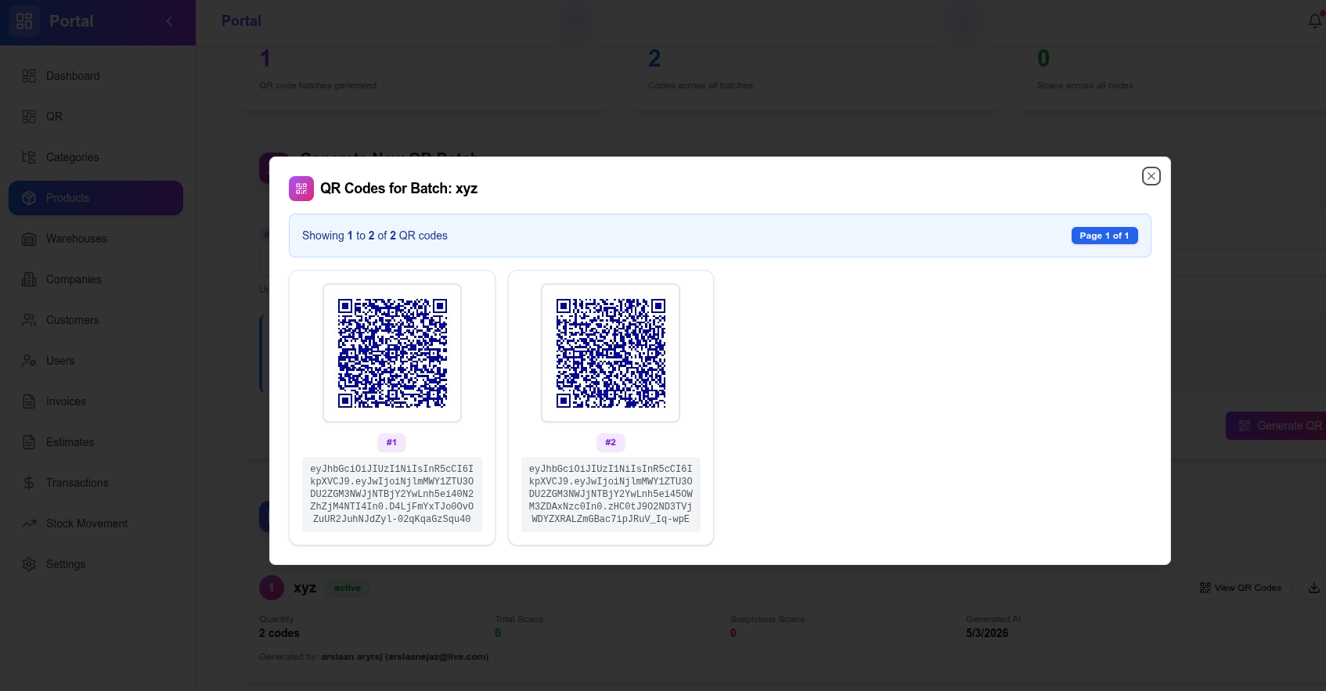Go to Users page
1326x691 pixels.
click(95, 361)
